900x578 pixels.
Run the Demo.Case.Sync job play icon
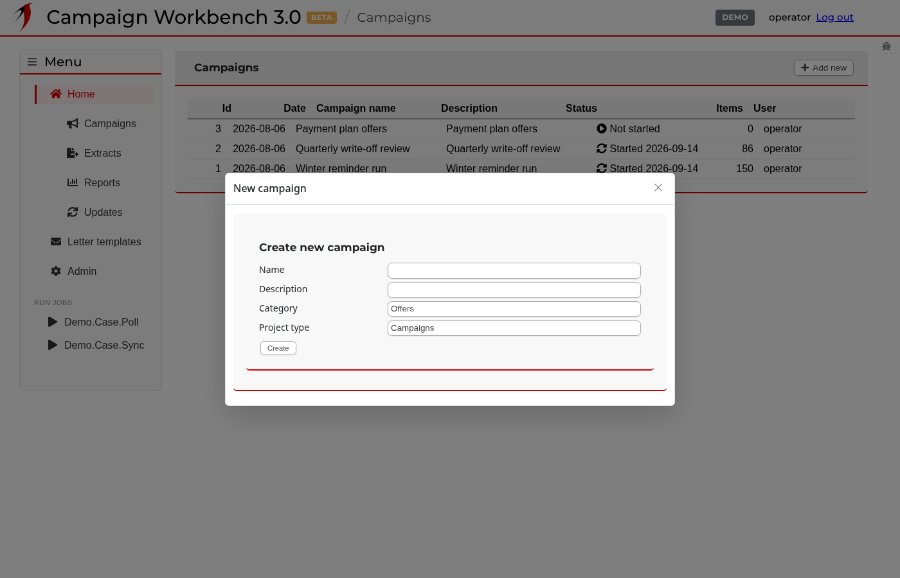point(53,345)
